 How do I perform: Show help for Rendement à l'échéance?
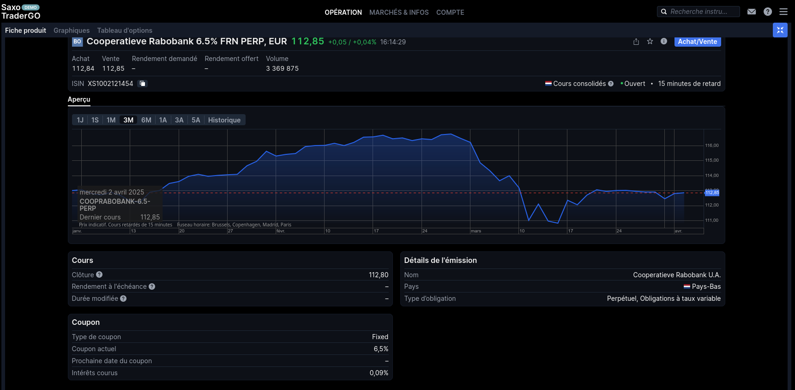pyautogui.click(x=152, y=286)
